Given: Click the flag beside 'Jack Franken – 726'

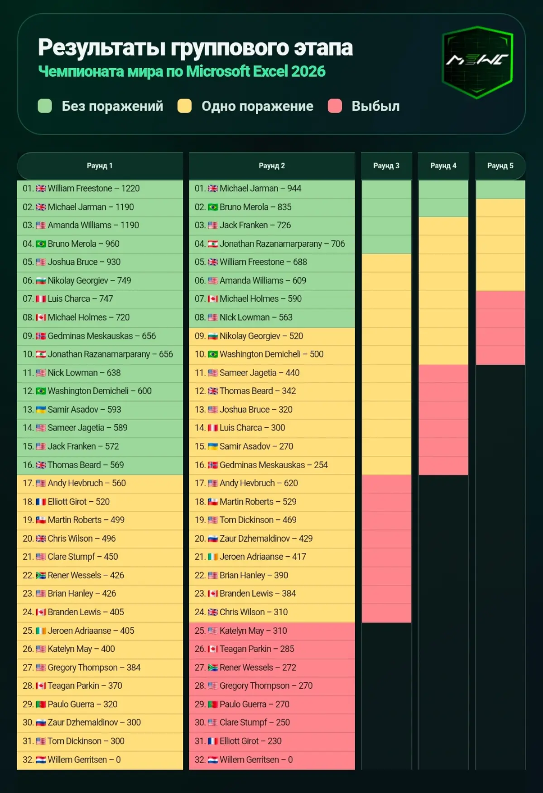Looking at the screenshot, I should (x=213, y=225).
